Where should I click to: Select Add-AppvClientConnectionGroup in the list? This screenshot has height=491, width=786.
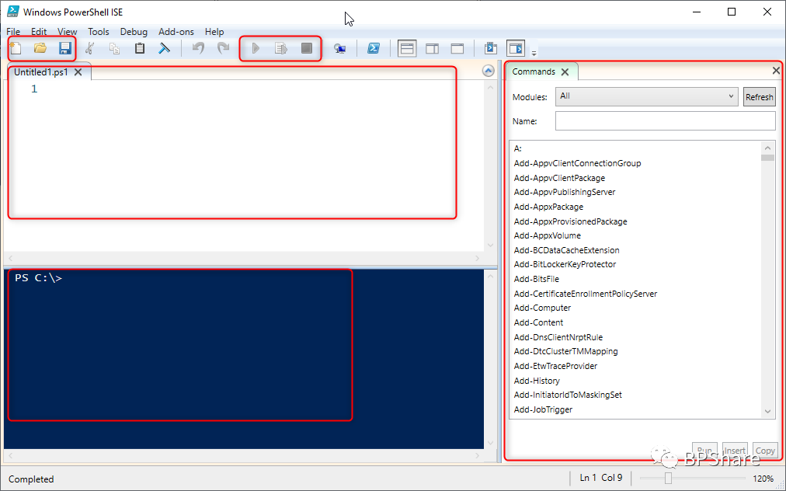click(x=578, y=163)
